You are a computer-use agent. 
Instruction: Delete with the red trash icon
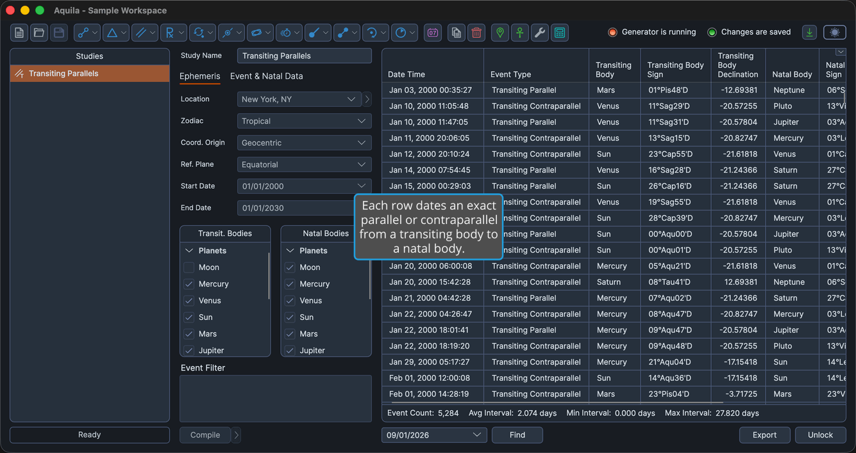pos(476,33)
